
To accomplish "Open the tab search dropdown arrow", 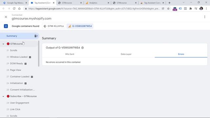I will coord(184,3).
